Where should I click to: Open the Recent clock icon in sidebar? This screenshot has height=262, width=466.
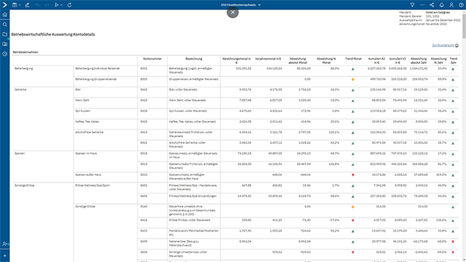pyautogui.click(x=5, y=54)
